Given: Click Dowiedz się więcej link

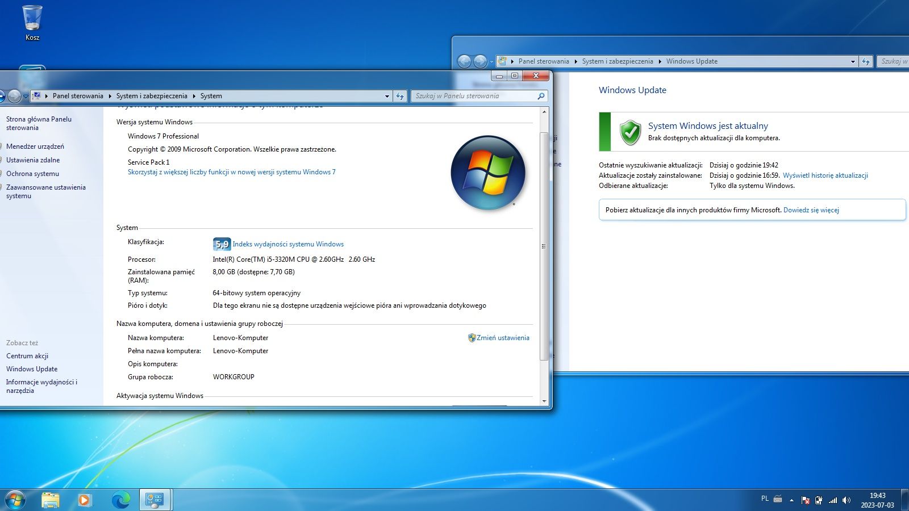Looking at the screenshot, I should point(811,210).
